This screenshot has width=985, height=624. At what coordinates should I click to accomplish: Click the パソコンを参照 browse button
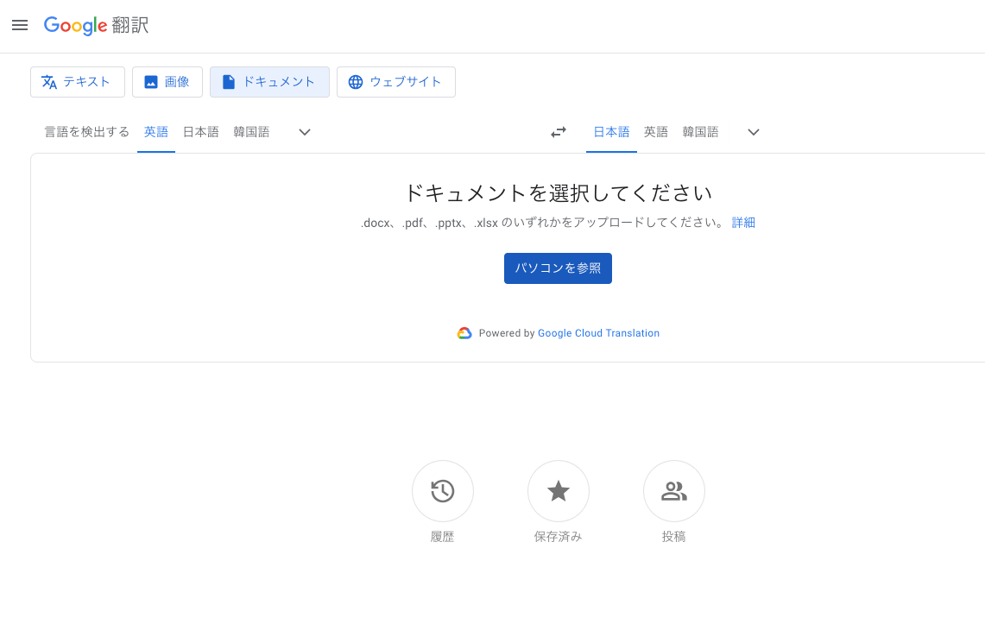(558, 268)
